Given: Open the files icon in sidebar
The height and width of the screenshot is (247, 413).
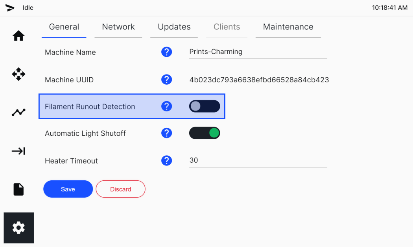Looking at the screenshot, I should (18, 189).
